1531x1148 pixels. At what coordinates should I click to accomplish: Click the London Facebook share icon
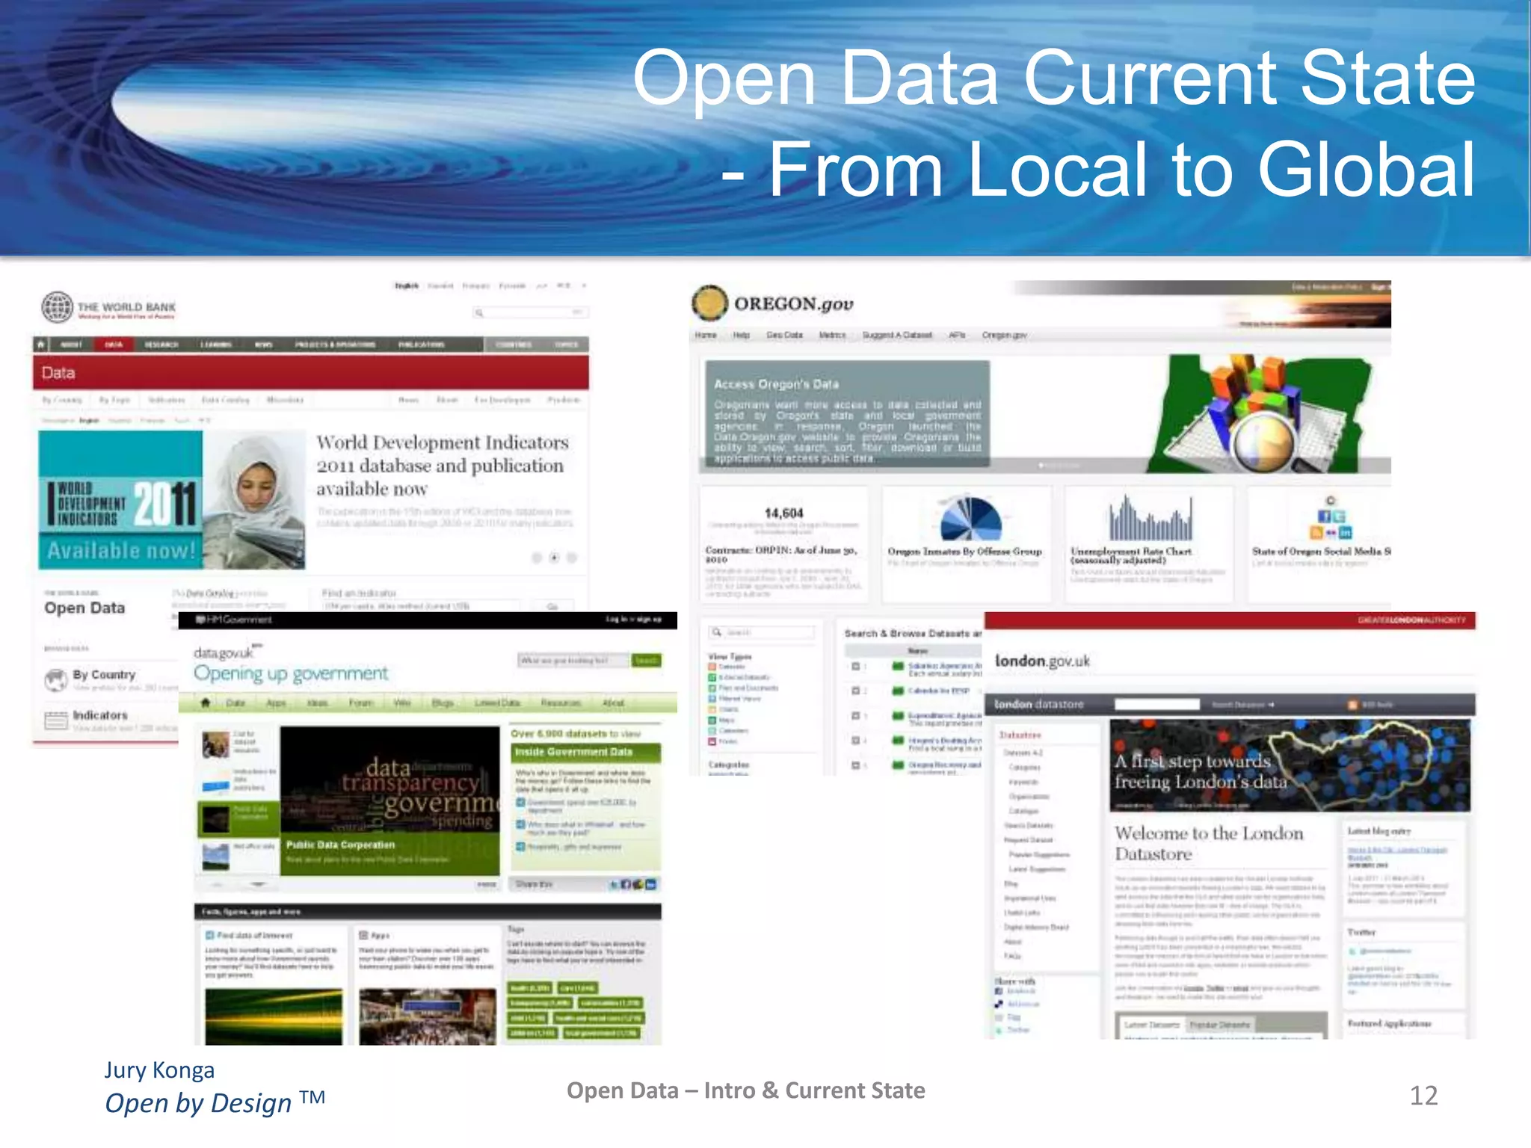click(999, 991)
